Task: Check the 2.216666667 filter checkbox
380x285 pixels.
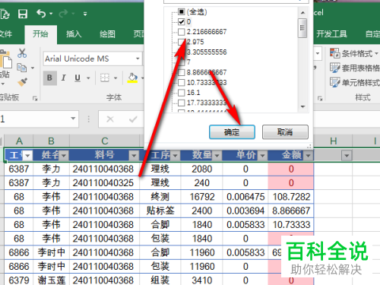Action: click(x=182, y=32)
